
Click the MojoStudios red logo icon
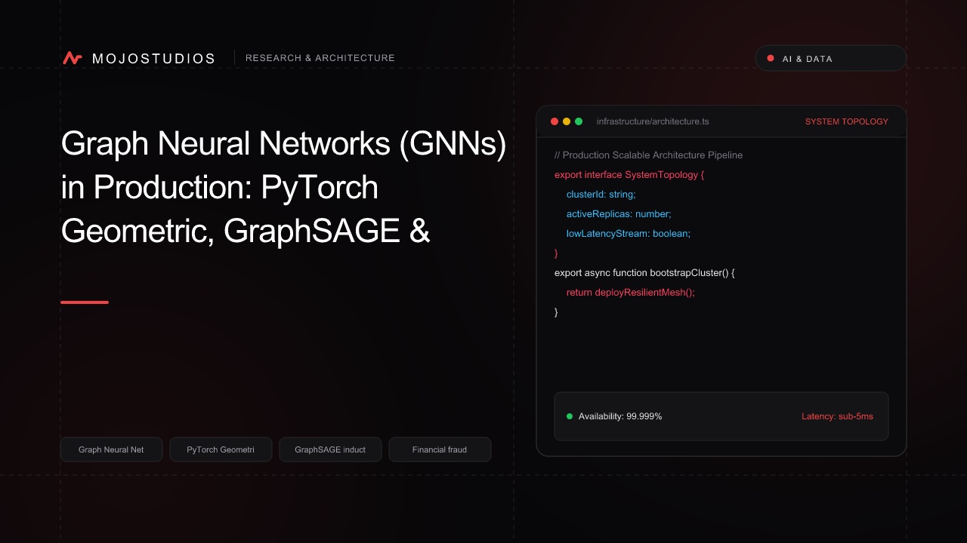(73, 58)
